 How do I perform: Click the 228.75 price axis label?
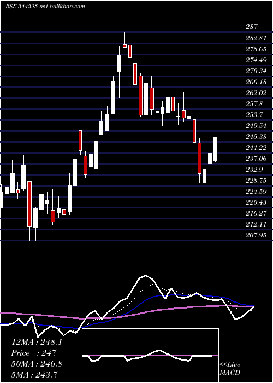tap(256, 181)
